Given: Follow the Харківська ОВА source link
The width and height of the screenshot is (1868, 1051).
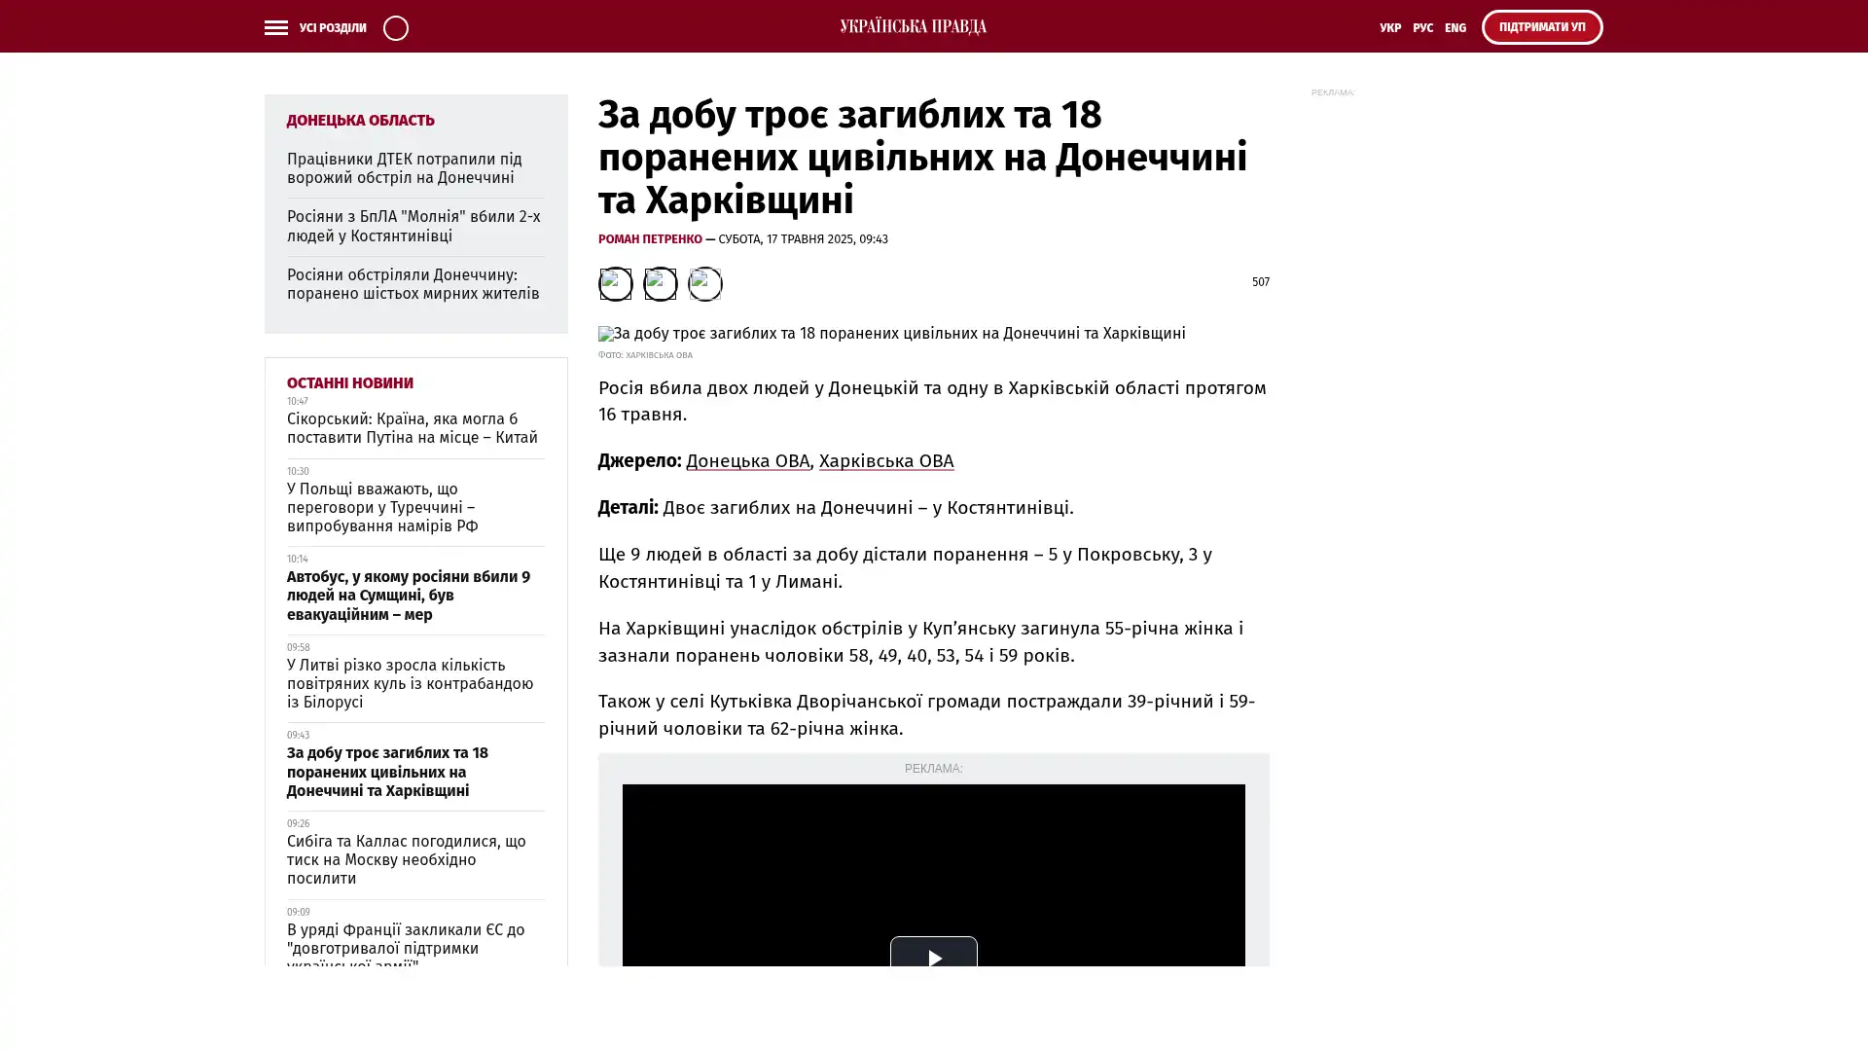Looking at the screenshot, I should 885,460.
